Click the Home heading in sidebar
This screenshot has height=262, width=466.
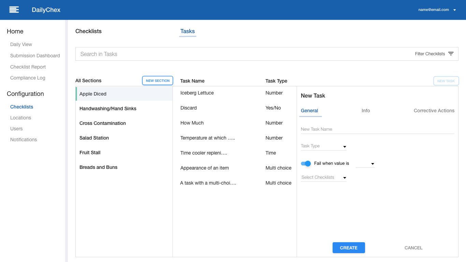15,31
